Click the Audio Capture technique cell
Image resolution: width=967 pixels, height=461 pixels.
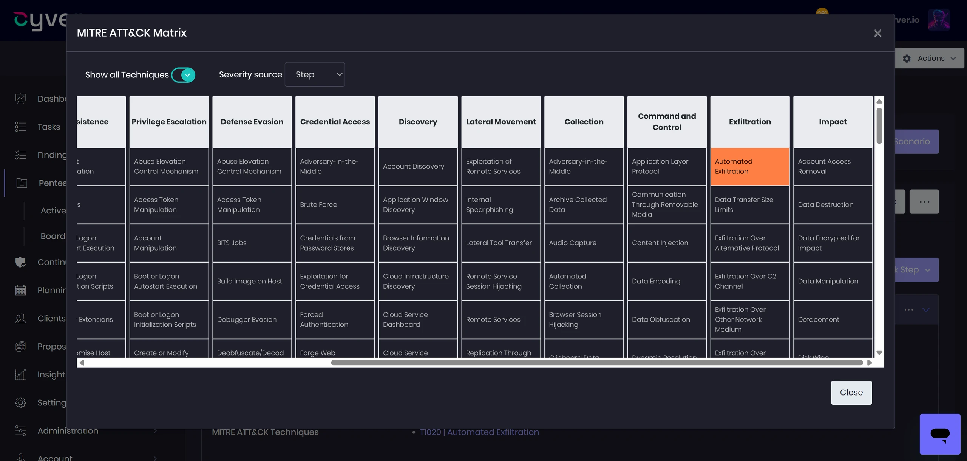coord(584,243)
